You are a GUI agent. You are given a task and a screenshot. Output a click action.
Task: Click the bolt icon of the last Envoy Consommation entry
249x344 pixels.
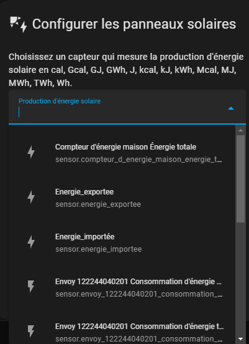31,332
